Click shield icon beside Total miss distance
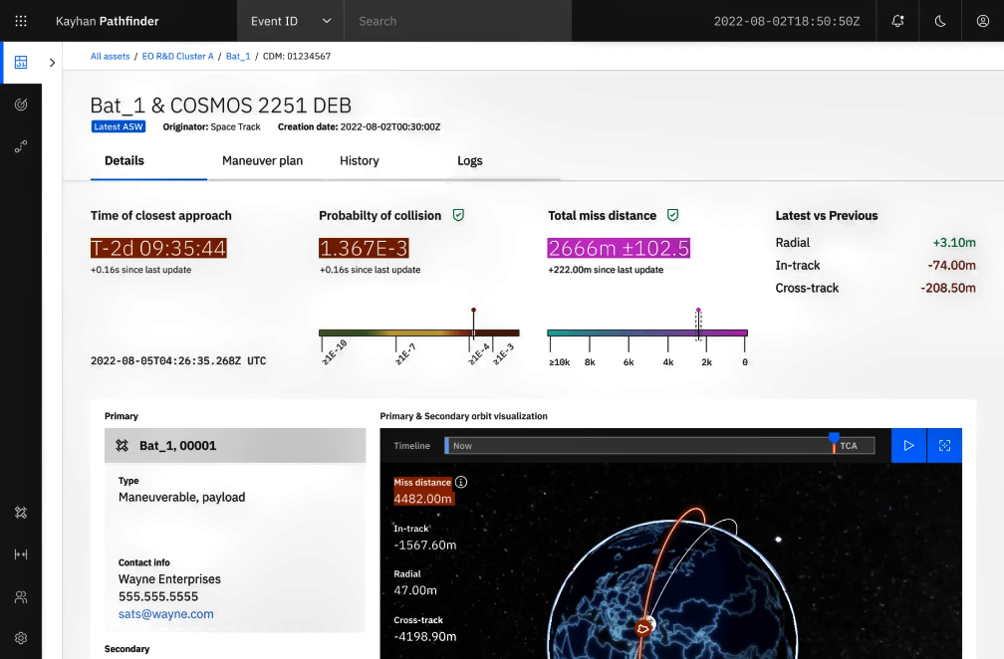Image resolution: width=1004 pixels, height=659 pixels. 673,215
